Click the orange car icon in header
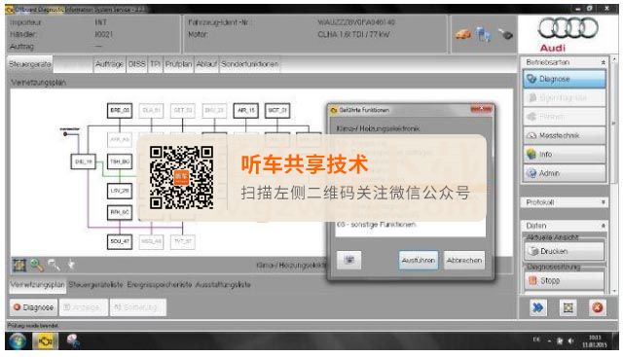This screenshot has height=357, width=623. pos(463,35)
